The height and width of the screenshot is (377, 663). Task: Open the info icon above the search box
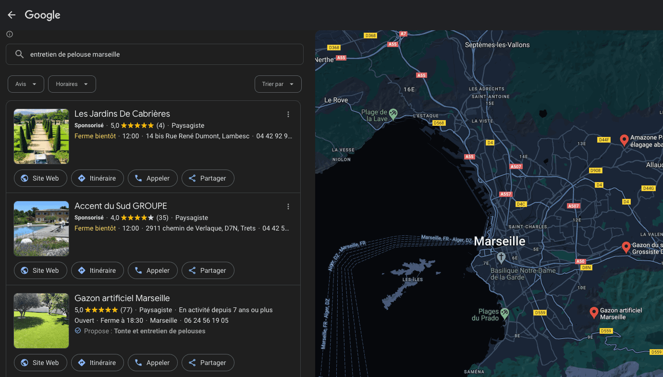tap(10, 34)
